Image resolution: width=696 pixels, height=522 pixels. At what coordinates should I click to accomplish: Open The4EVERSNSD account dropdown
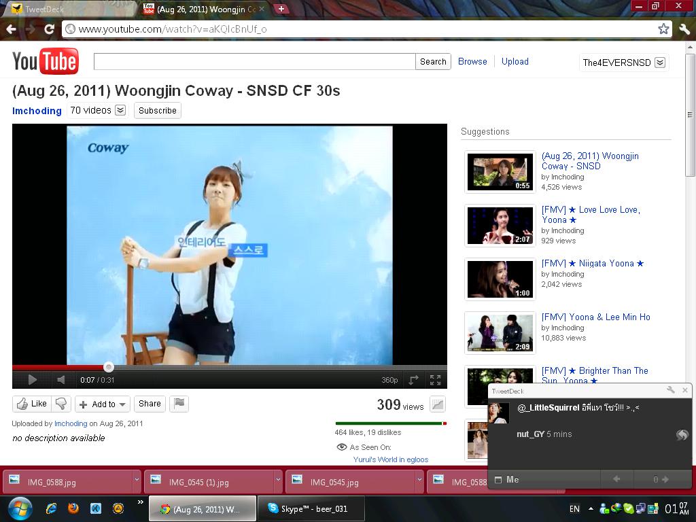(624, 63)
